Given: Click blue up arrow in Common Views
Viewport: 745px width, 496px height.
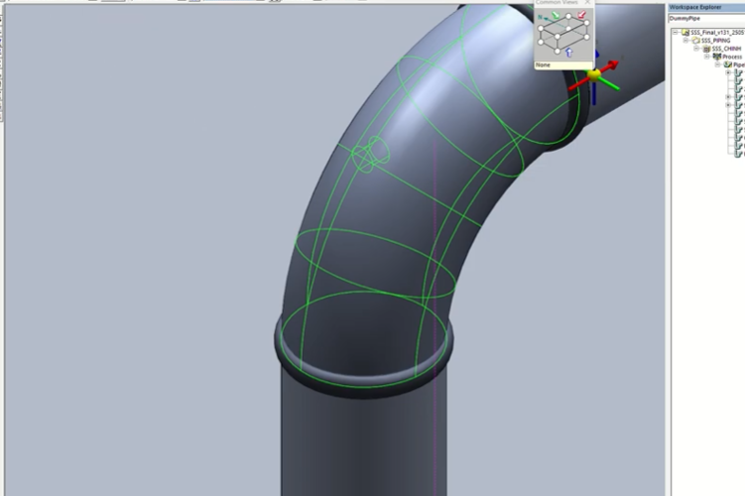Looking at the screenshot, I should coord(568,52).
